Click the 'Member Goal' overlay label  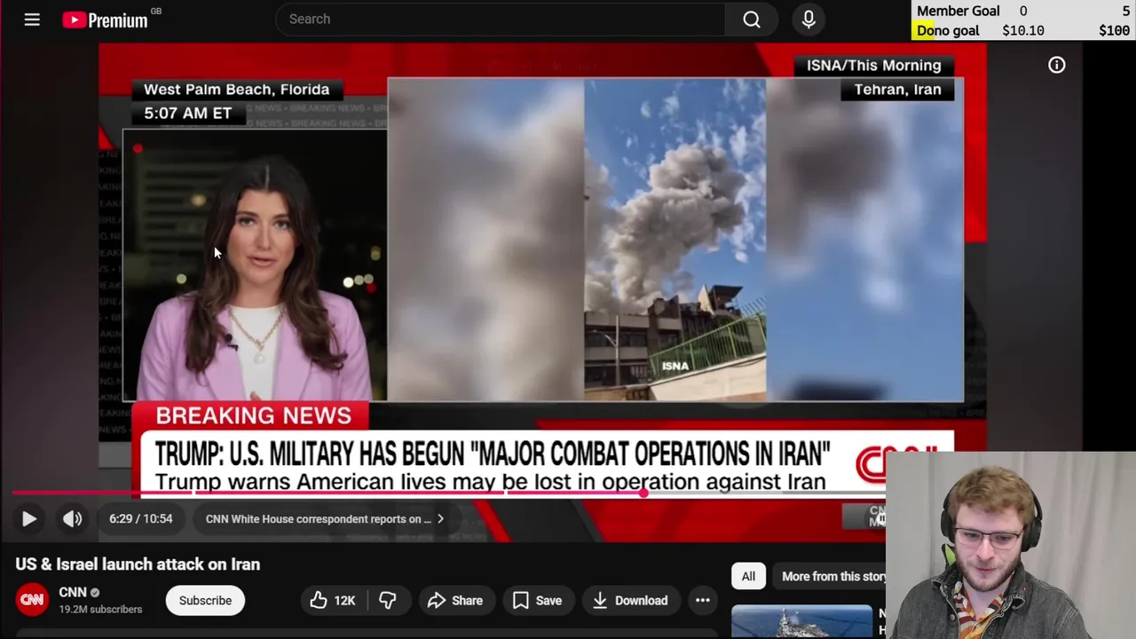point(958,11)
